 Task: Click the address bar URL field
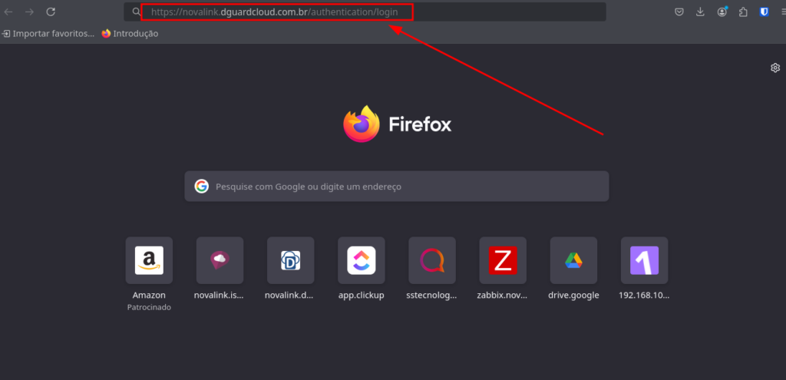(365, 12)
